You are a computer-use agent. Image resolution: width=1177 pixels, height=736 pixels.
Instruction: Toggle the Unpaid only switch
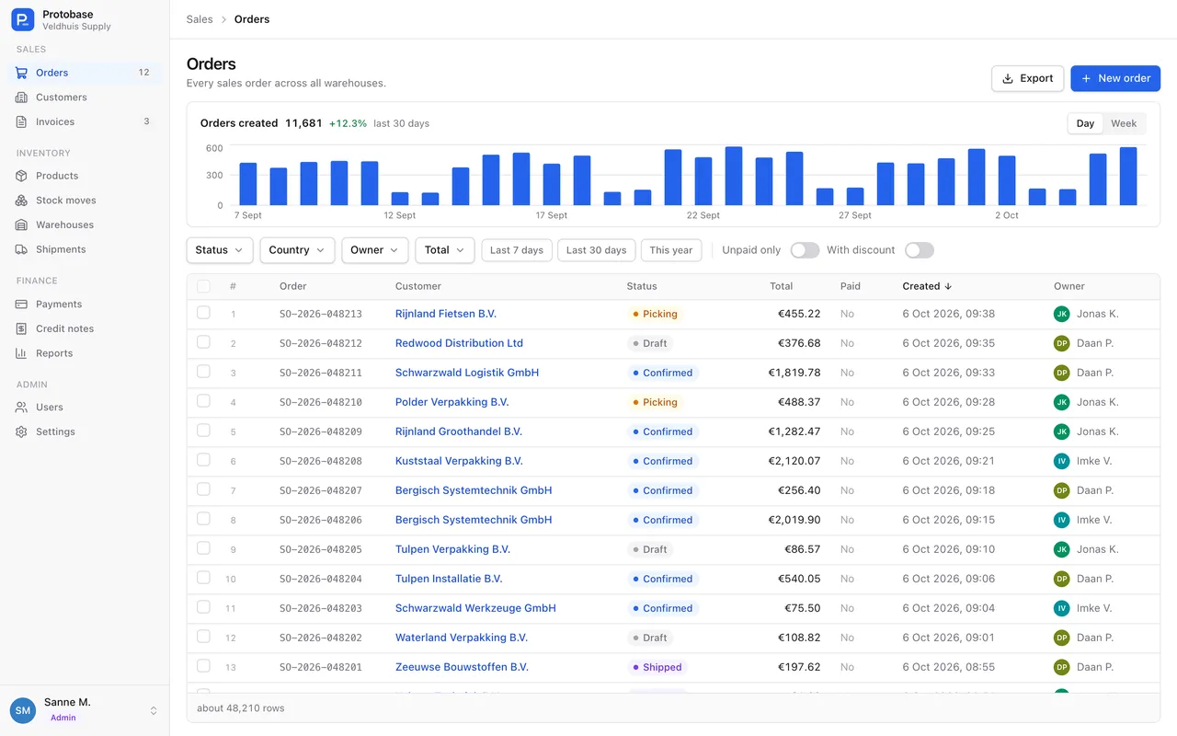pyautogui.click(x=805, y=250)
